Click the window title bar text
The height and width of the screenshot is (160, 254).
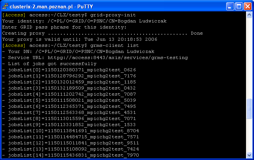pyautogui.click(x=51, y=6)
